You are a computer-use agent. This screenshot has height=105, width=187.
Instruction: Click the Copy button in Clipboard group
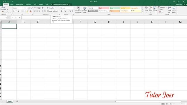point(4,10)
